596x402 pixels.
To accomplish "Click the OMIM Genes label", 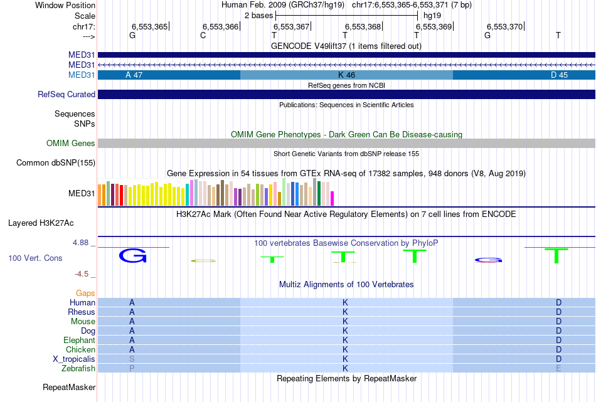I will [70, 143].
